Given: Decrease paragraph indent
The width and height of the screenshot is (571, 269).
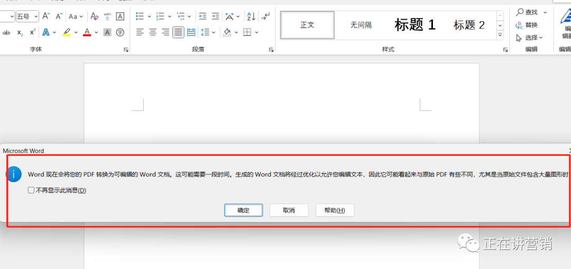Looking at the screenshot, I should (202, 16).
